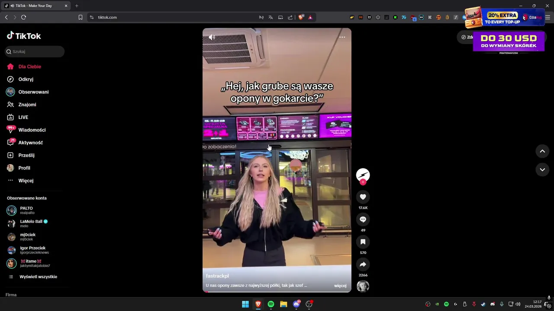
Task: Go to next video with down chevron
Action: click(x=542, y=170)
